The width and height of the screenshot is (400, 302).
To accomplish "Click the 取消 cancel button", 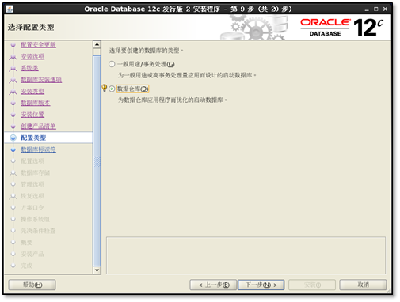I will pos(363,285).
